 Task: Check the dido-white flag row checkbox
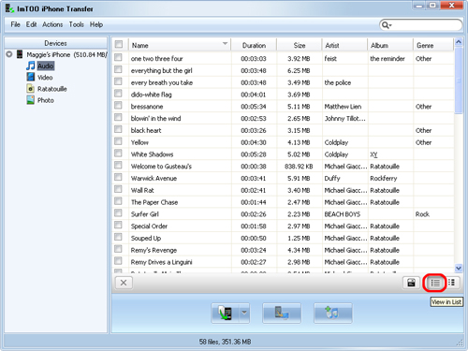(118, 93)
